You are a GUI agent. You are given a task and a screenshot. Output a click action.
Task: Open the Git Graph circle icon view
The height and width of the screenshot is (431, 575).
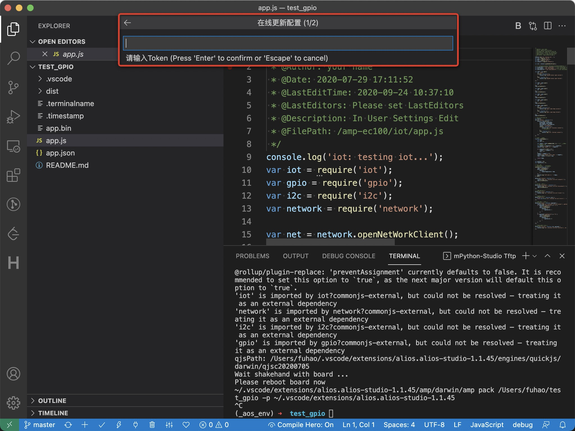click(13, 204)
